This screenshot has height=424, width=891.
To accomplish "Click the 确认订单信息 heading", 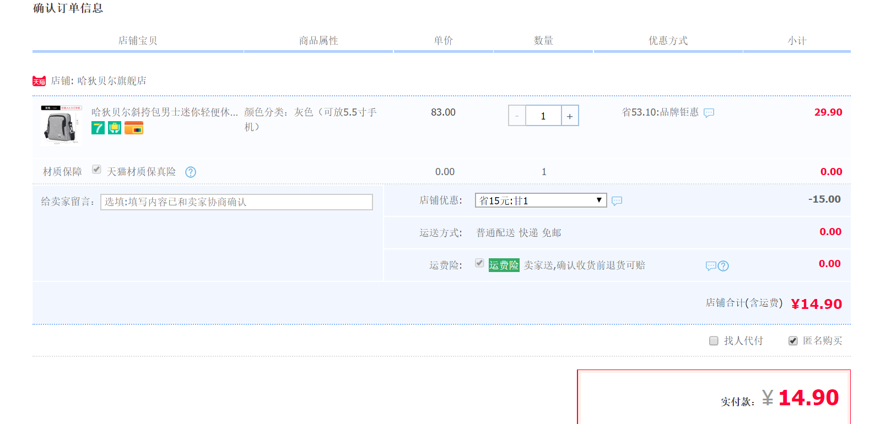I will pyautogui.click(x=68, y=8).
